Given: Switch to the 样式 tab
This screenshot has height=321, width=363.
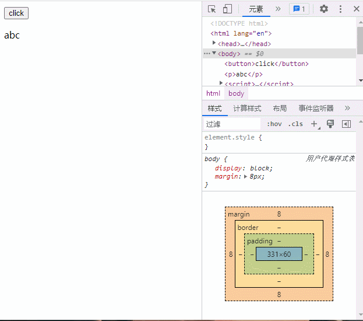Looking at the screenshot, I should 214,109.
